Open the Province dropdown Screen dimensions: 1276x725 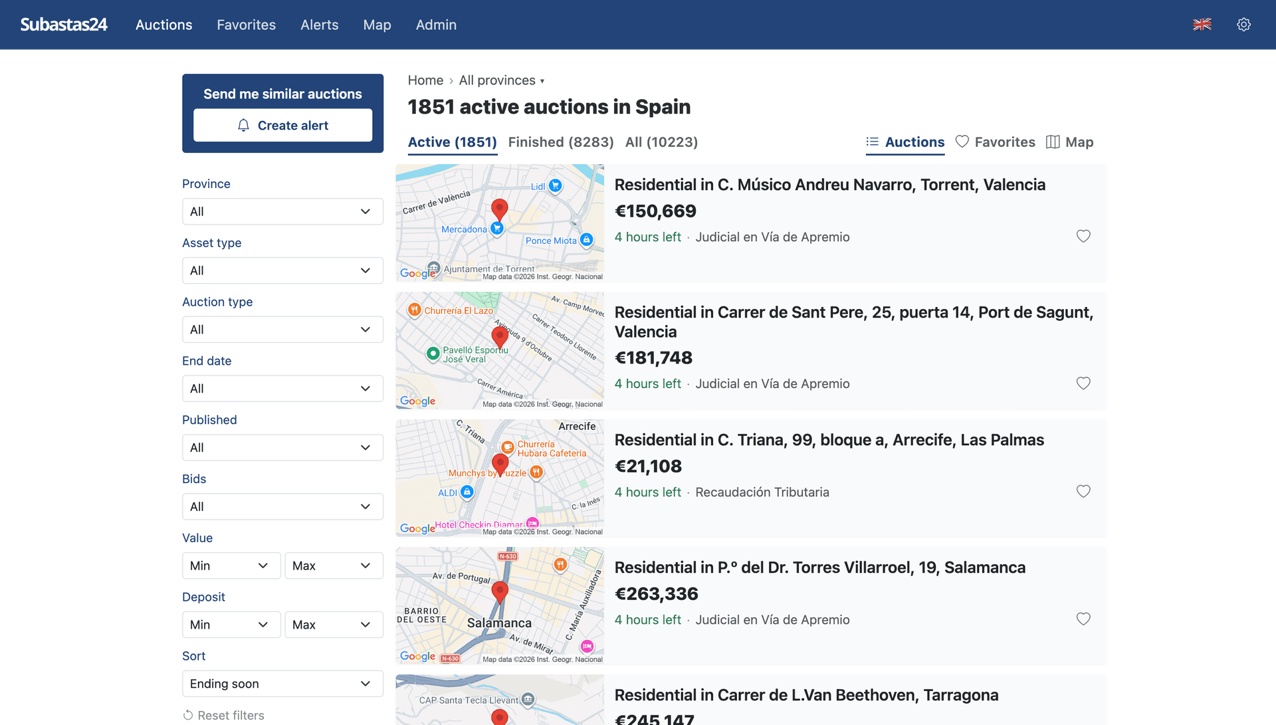pos(282,211)
